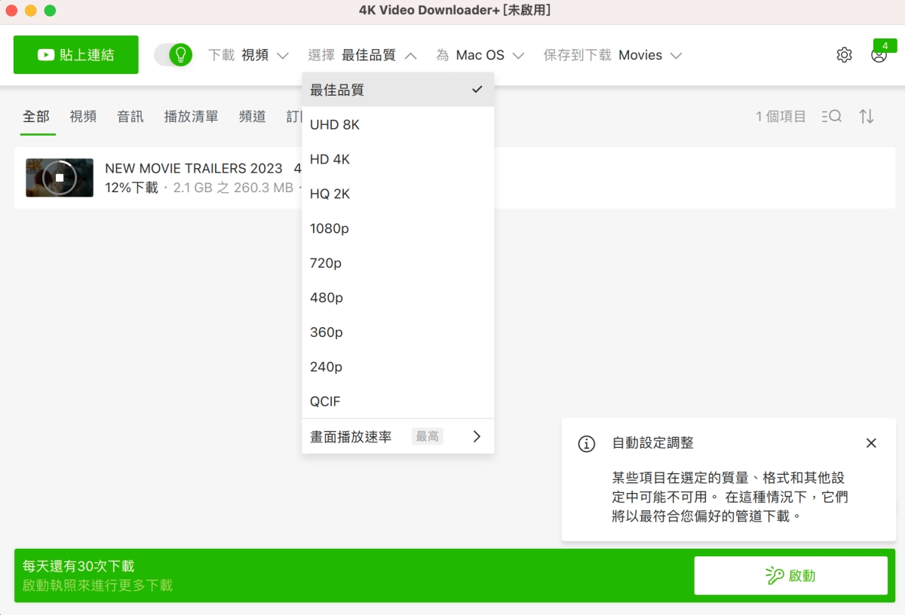Choose UHD 8K quality
Viewport: 905px width, 615px height.
click(x=398, y=124)
